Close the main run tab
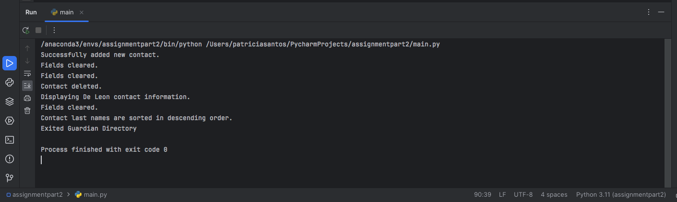The image size is (677, 202). 81,12
